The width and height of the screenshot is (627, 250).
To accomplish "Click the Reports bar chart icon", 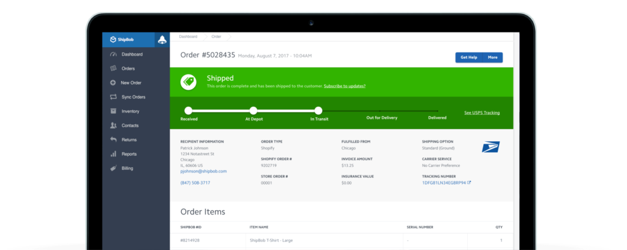I will pyautogui.click(x=113, y=154).
